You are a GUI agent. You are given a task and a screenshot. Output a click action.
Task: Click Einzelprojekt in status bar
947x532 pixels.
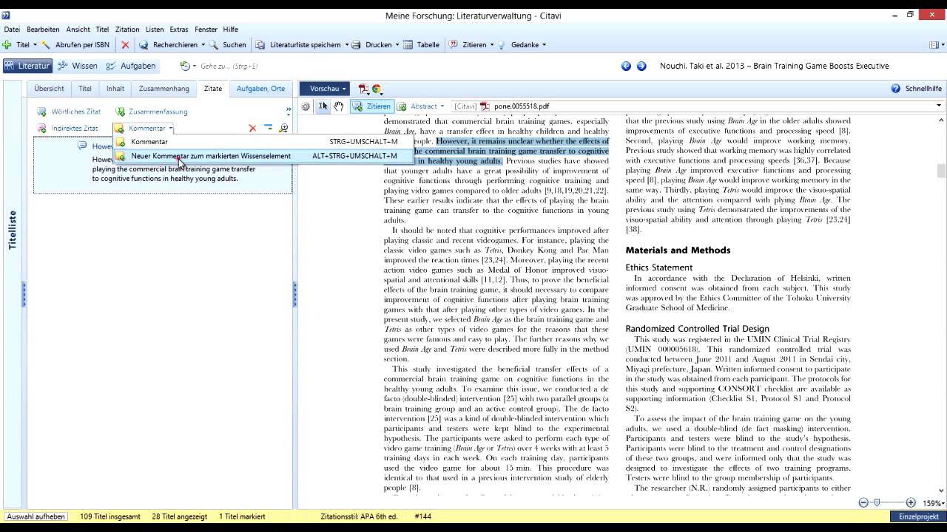click(918, 516)
